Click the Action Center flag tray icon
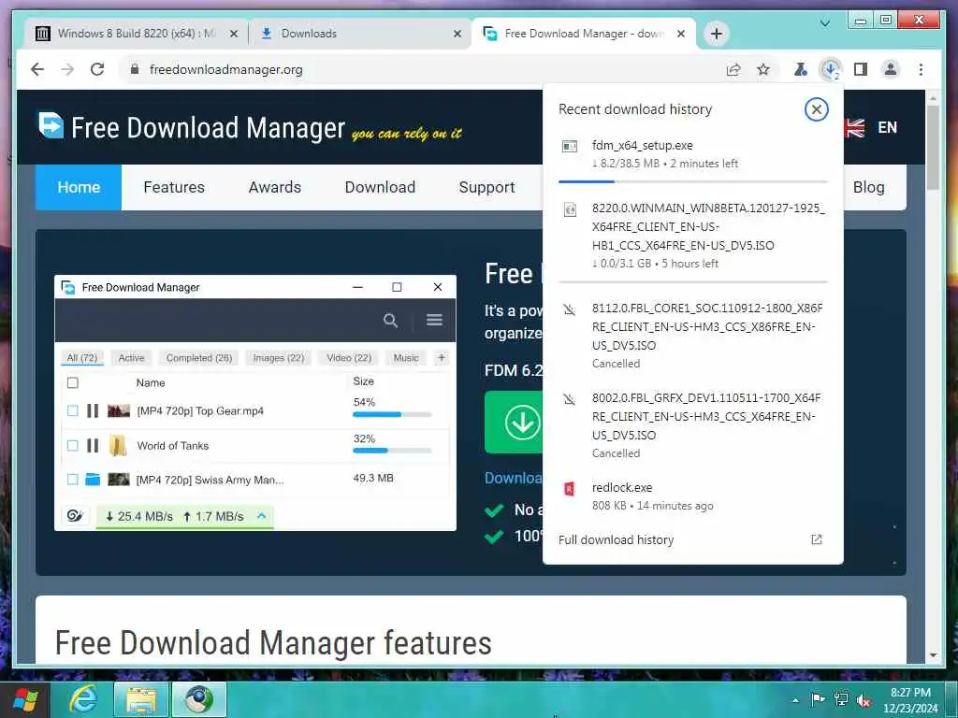 tap(817, 699)
